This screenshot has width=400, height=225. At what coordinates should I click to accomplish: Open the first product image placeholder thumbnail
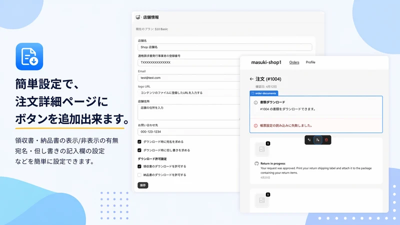pyautogui.click(x=262, y=149)
